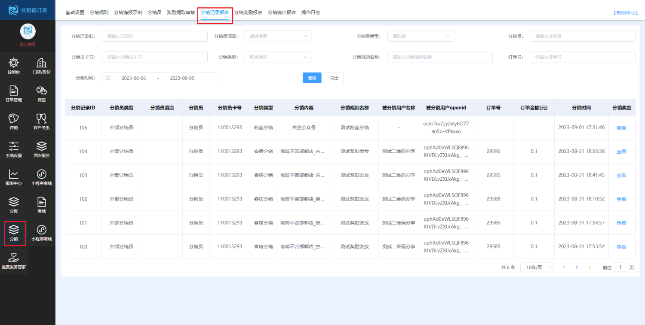Go to previous page arrow
Viewport: 645px width, 325px height.
(564, 267)
